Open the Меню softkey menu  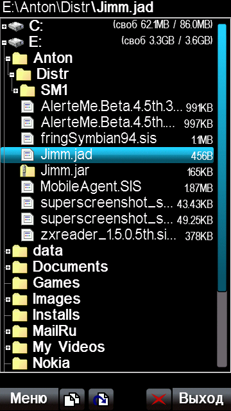pos(29,399)
